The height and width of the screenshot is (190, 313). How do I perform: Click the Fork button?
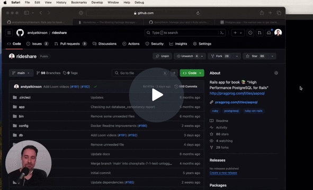click(220, 56)
